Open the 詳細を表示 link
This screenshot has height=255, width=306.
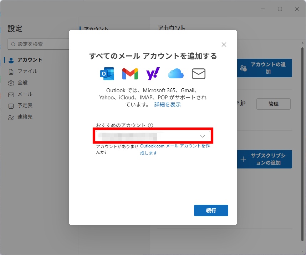tap(167, 105)
